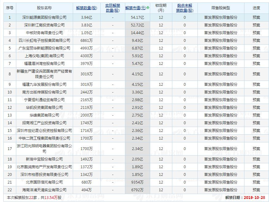The height and width of the screenshot is (206, 269).
Task: Select shareholder 福建九华发展股份有限公司
Action: tap(44, 84)
